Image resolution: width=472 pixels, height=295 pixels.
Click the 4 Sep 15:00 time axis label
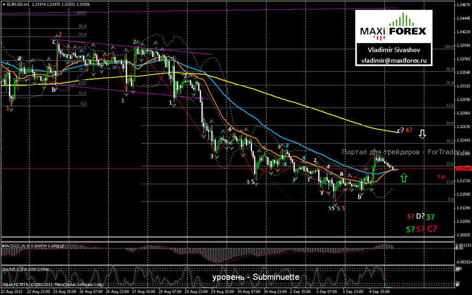point(379,291)
